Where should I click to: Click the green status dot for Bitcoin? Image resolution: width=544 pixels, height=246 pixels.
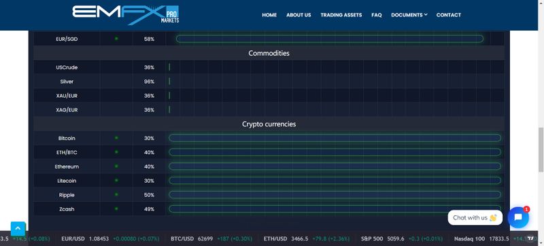116,138
